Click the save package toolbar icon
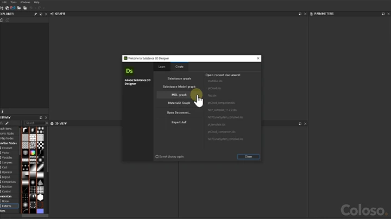391x219 pixels. click(25, 8)
